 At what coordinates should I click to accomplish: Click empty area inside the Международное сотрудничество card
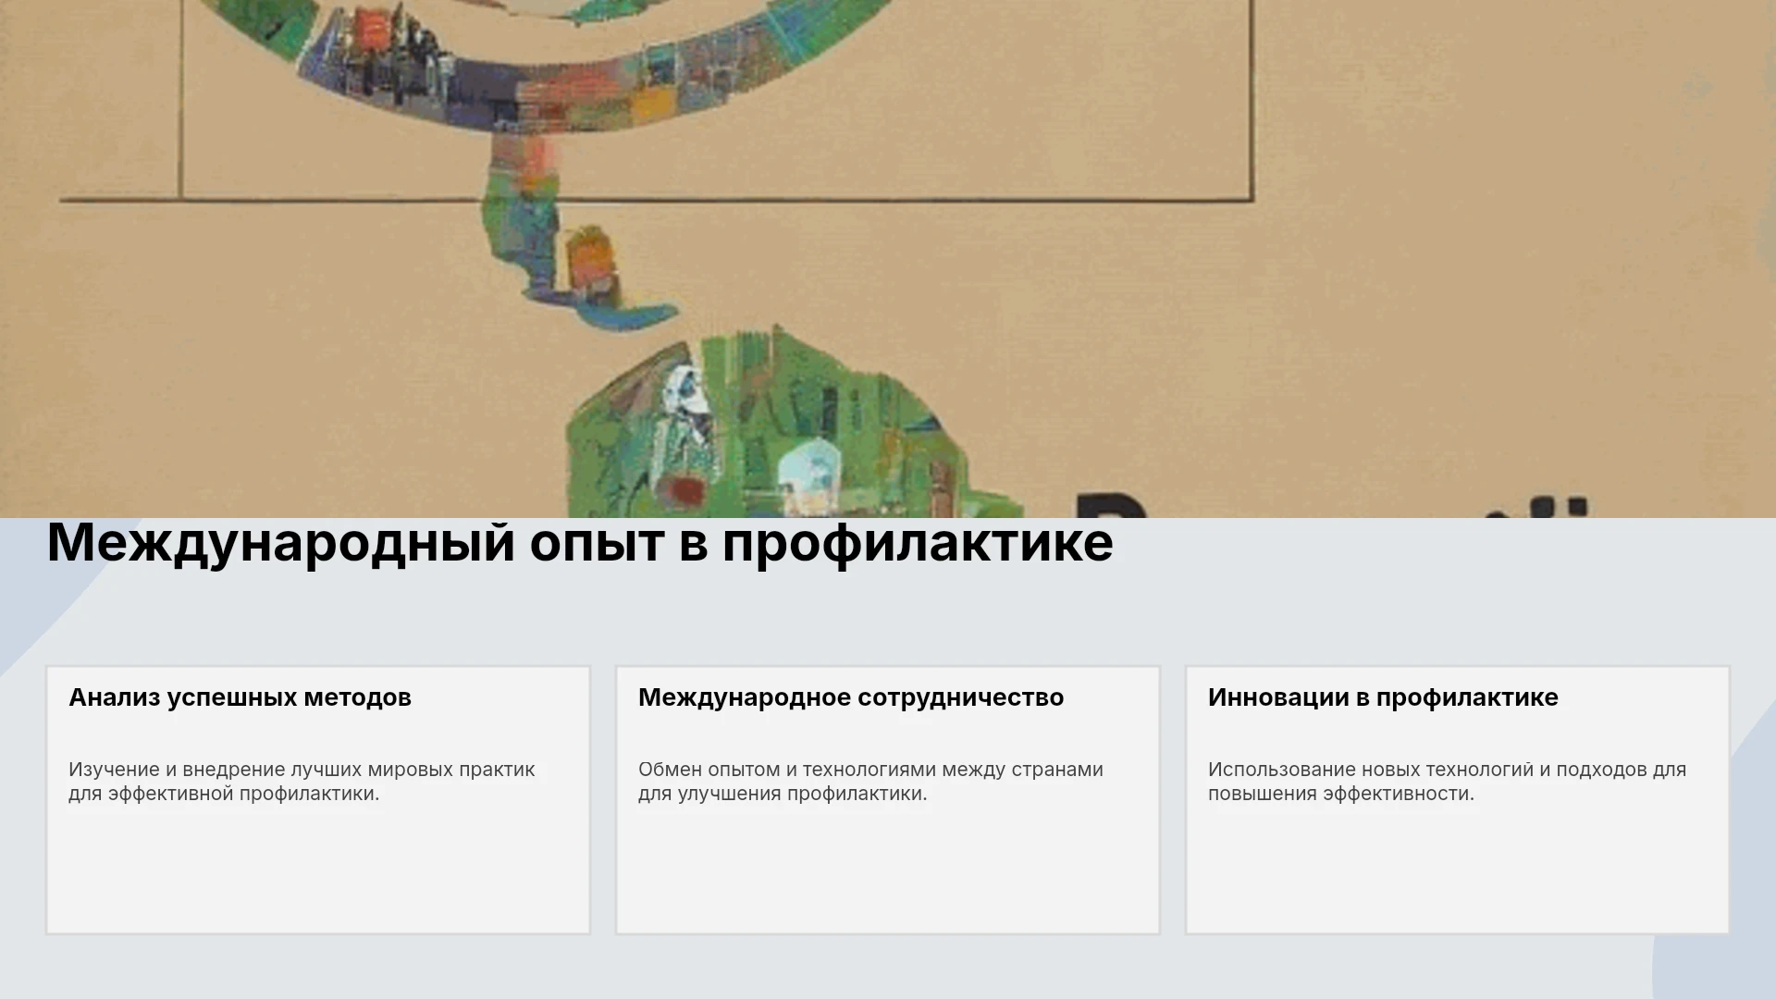(888, 869)
